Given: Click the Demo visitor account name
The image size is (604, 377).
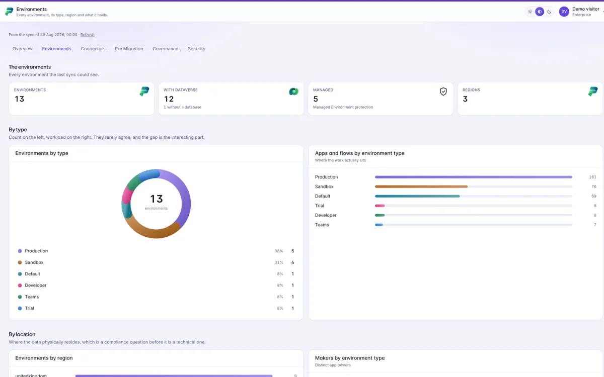Looking at the screenshot, I should point(586,9).
